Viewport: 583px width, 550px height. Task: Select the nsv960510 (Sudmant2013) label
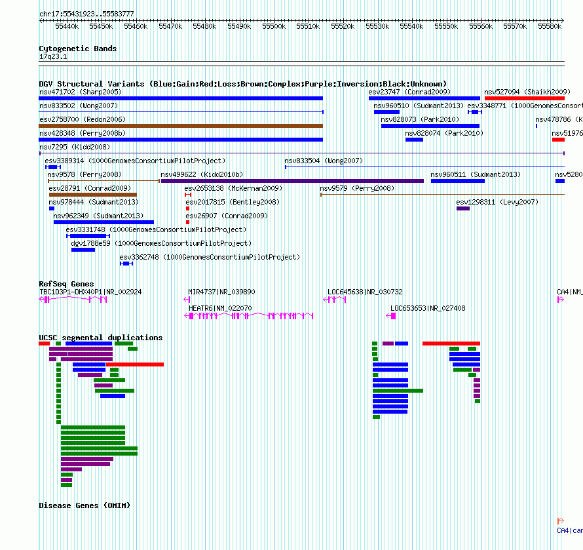(419, 106)
